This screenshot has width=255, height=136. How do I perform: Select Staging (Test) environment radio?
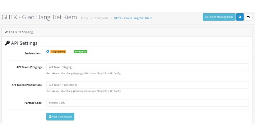click(x=48, y=52)
